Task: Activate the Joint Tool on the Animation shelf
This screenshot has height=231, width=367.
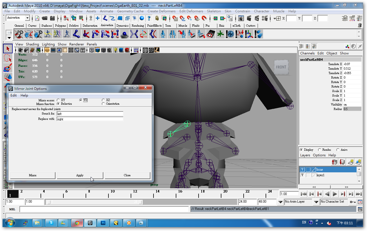Action: 76,34
